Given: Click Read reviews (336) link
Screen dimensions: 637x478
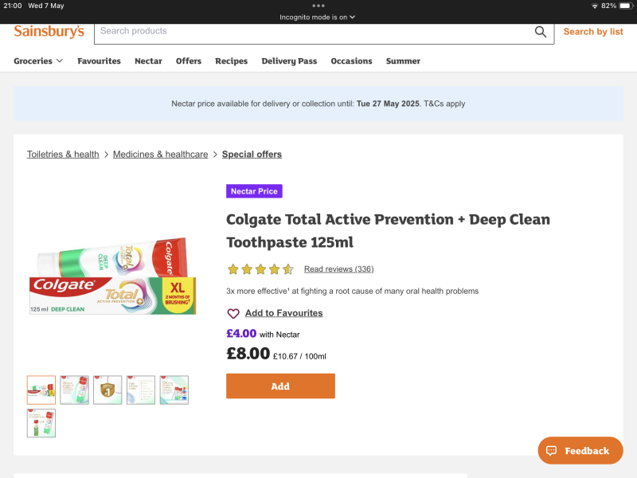Looking at the screenshot, I should click(338, 268).
